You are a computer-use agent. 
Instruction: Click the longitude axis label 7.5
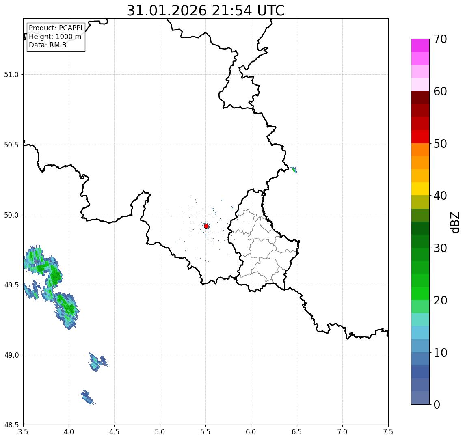click(x=388, y=432)
